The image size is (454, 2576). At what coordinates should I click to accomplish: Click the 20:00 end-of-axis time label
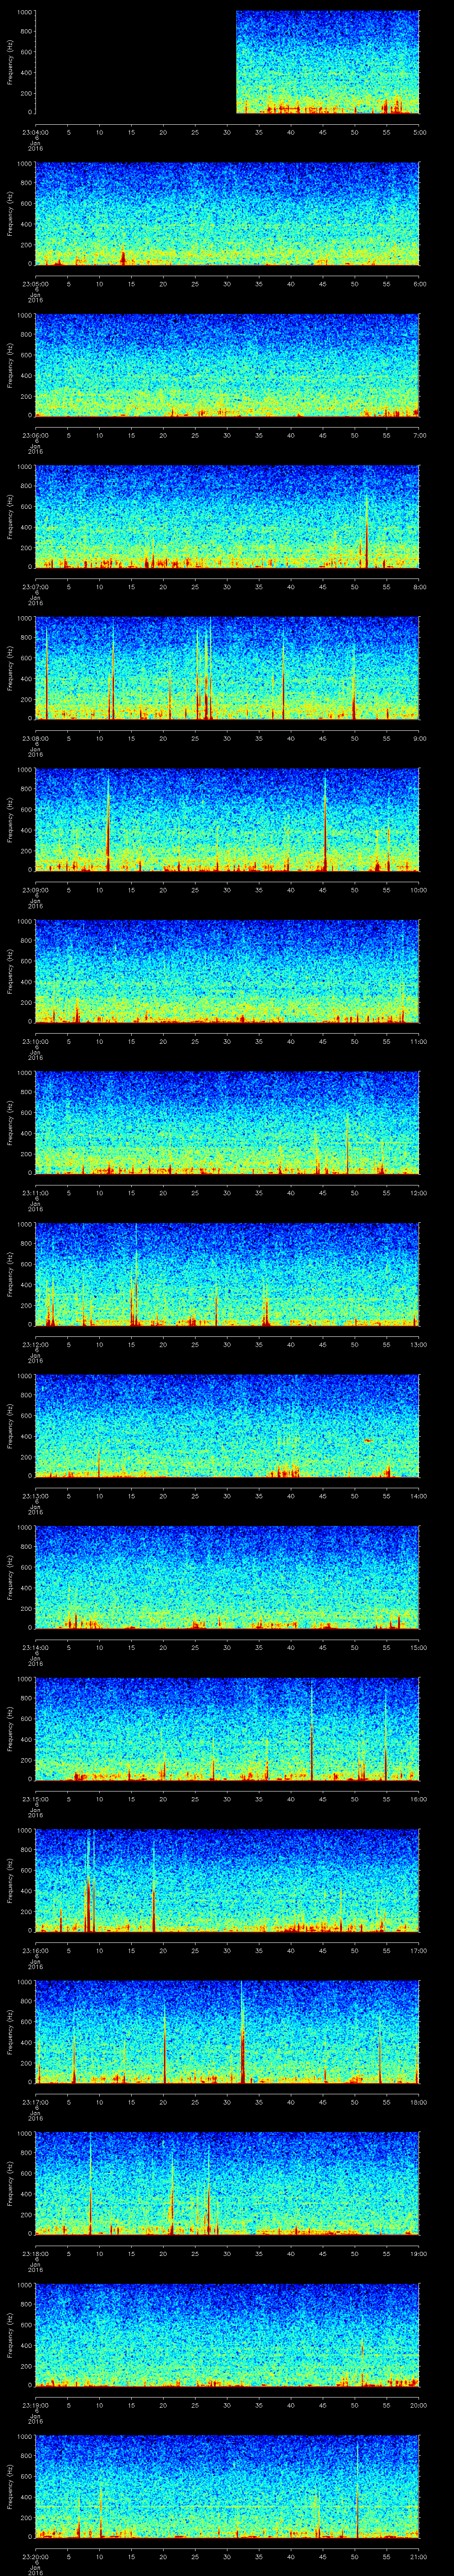[419, 2405]
